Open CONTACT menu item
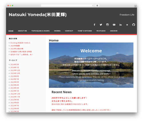Viewport: 143px width, 121px height. [x=69, y=31]
